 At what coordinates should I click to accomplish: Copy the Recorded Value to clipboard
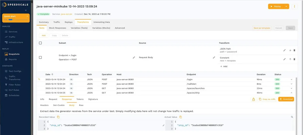point(58,117)
